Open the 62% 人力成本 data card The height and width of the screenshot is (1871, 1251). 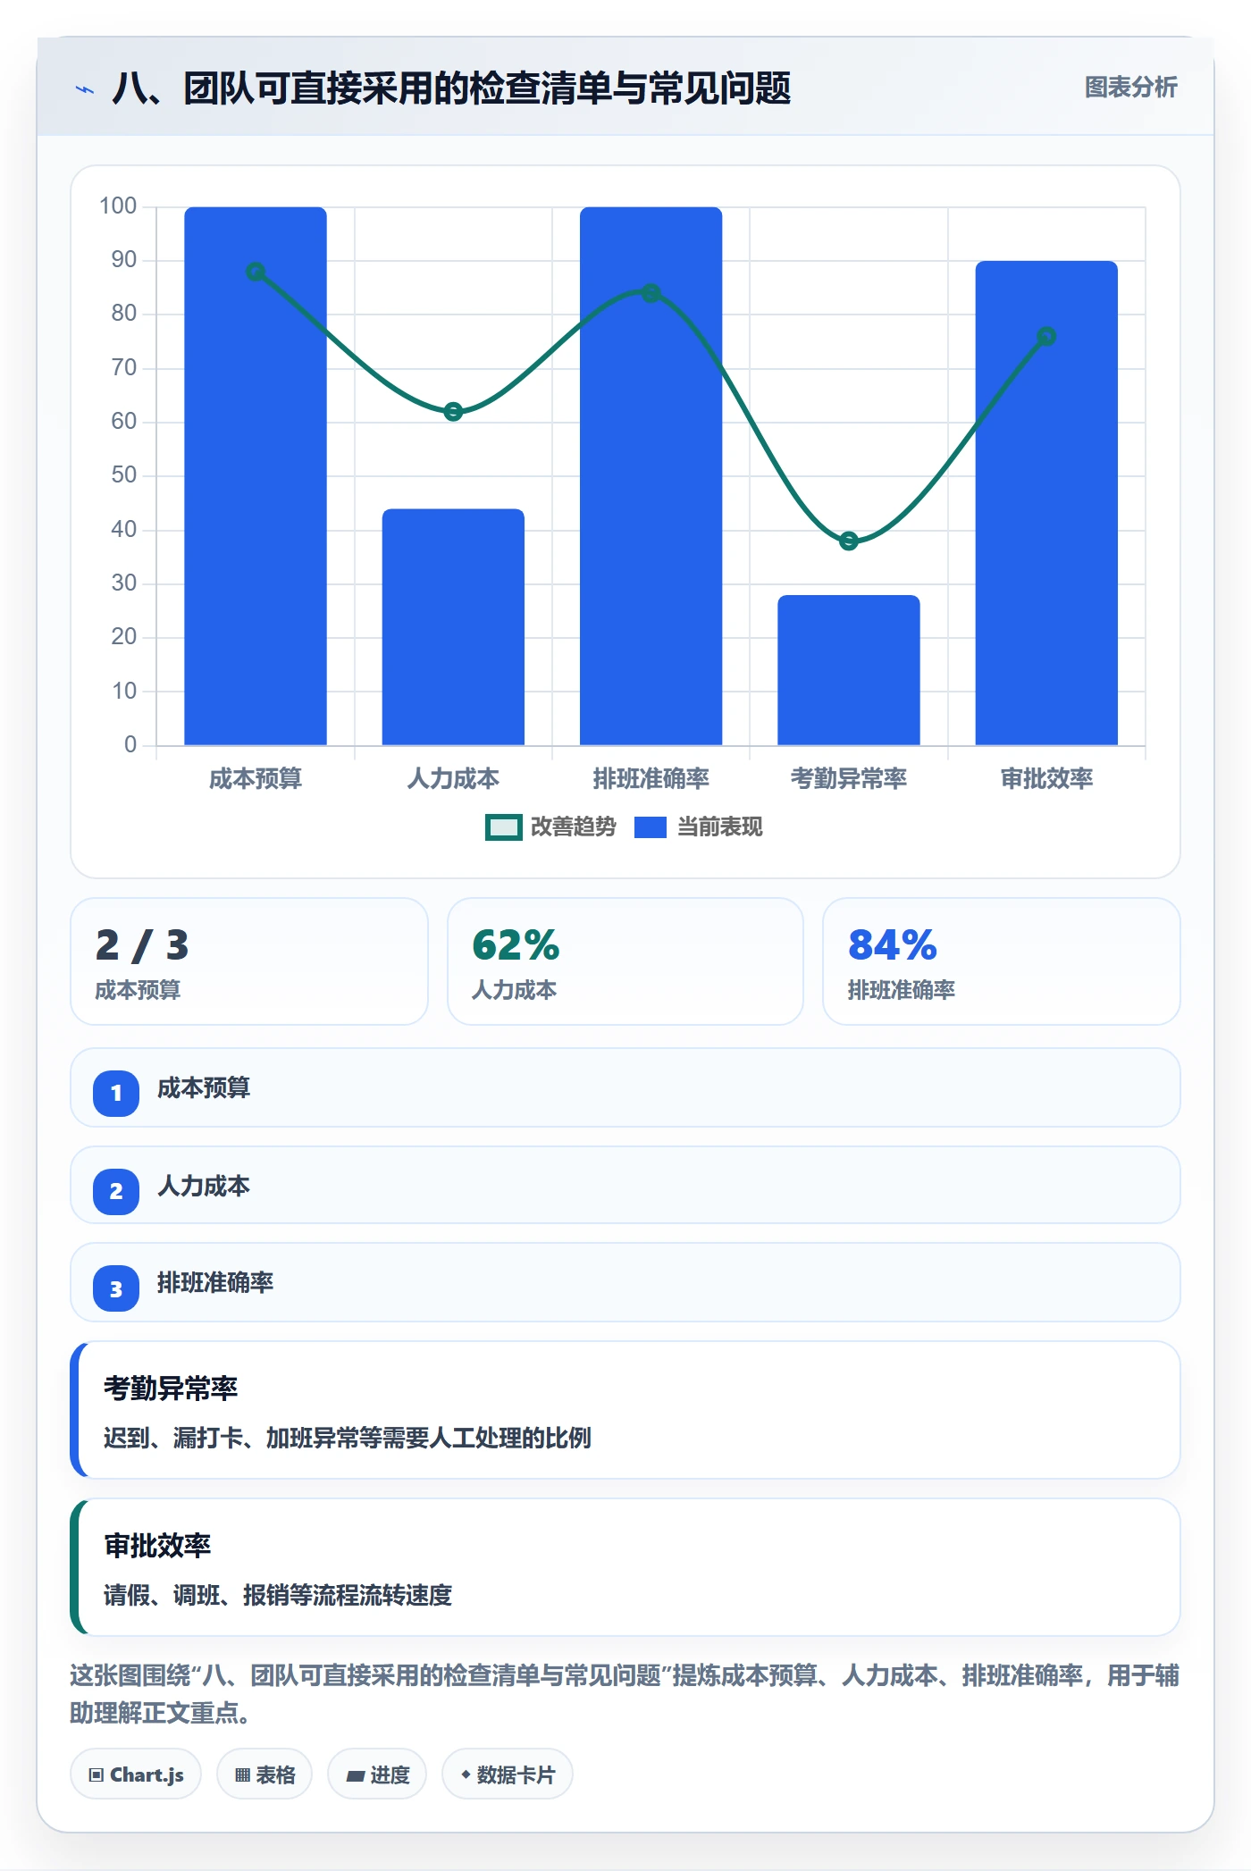[625, 961]
